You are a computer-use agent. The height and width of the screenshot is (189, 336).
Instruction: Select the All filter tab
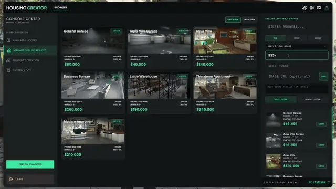point(275,38)
